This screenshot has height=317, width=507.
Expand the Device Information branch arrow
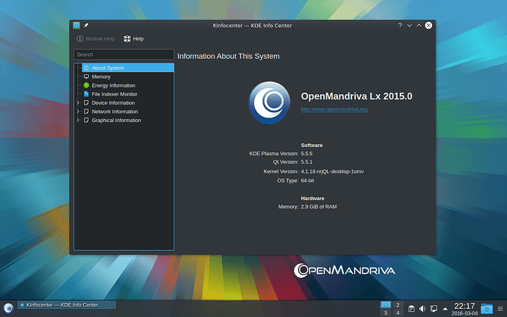coord(78,103)
